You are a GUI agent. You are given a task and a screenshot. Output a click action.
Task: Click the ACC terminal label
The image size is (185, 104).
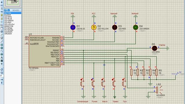click(x=94, y=14)
